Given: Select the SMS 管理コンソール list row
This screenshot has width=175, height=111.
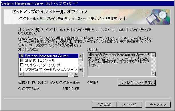Looking at the screenshot, I should click(49, 60).
